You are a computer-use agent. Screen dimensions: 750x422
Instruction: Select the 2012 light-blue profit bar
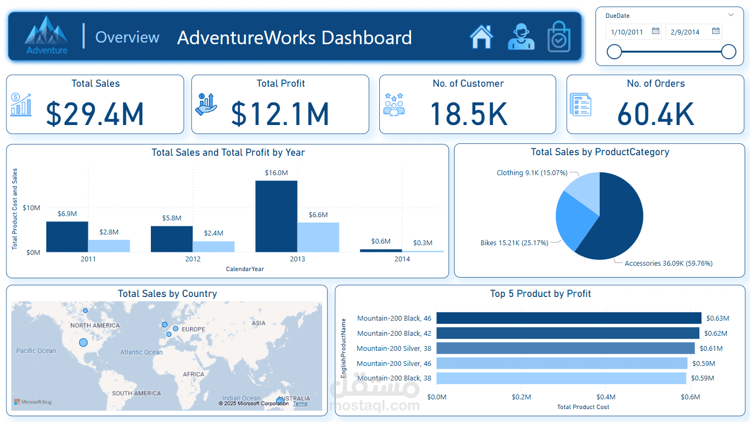(214, 247)
